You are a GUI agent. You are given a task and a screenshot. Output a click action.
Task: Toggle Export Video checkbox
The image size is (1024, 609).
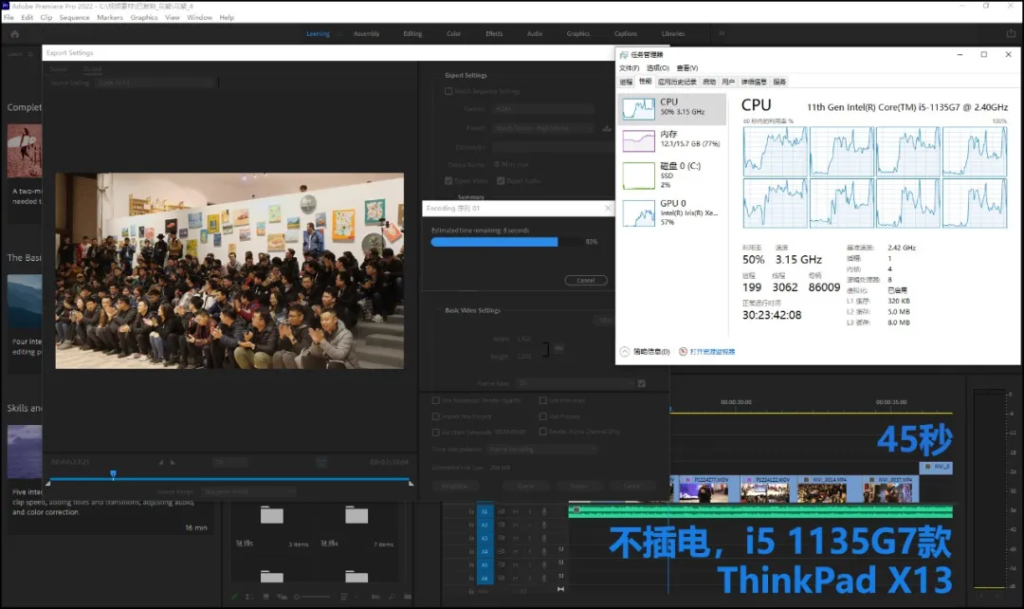(x=448, y=181)
